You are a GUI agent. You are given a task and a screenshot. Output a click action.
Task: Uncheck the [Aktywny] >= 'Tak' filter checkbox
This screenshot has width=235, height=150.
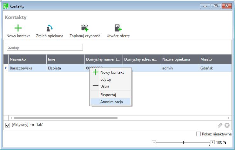pos(8,125)
